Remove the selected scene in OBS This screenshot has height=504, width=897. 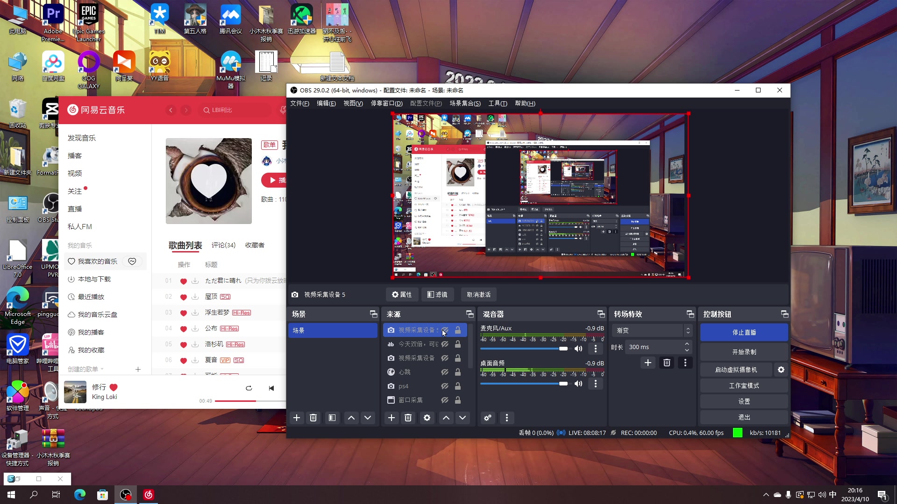tap(313, 418)
